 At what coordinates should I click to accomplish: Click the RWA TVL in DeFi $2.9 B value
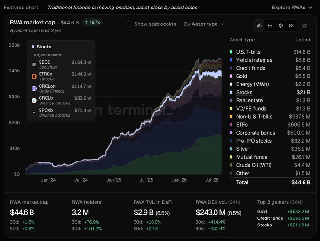pyautogui.click(x=144, y=212)
